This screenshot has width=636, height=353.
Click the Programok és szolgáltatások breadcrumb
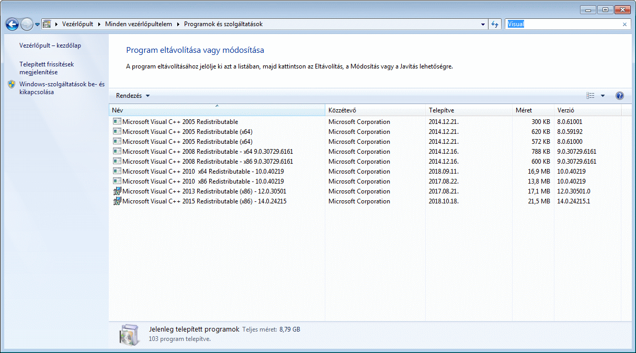tap(223, 24)
